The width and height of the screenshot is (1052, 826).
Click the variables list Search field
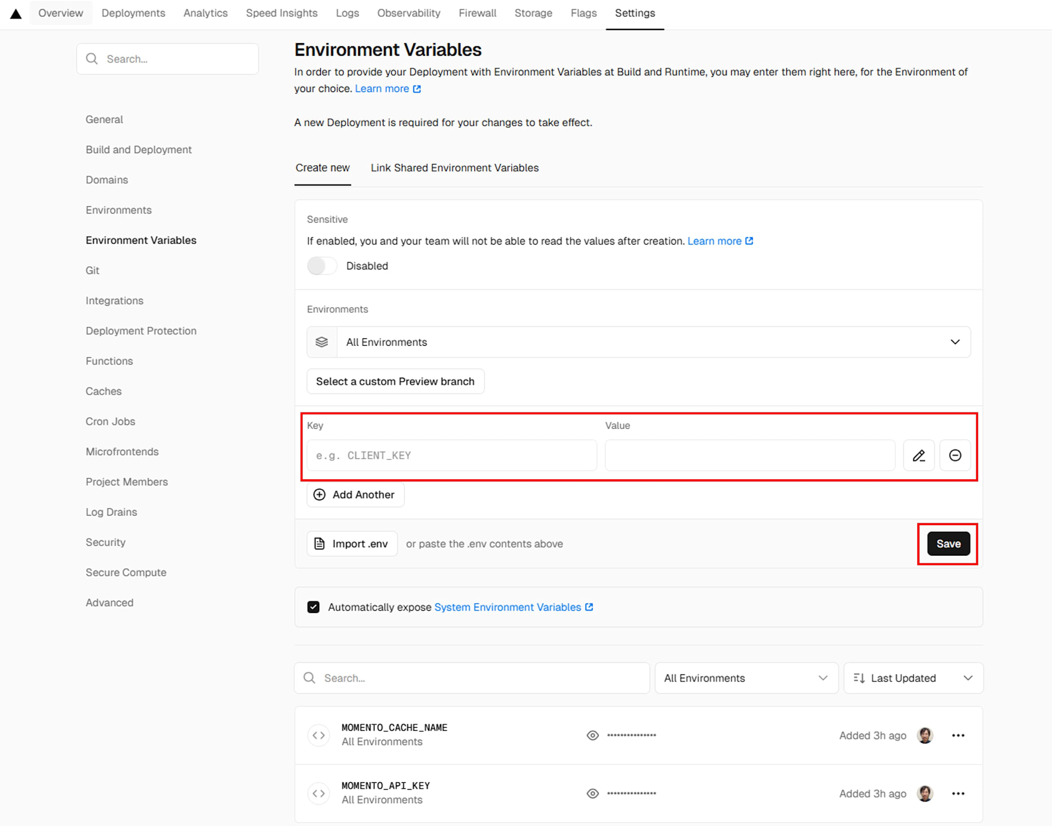tap(472, 678)
